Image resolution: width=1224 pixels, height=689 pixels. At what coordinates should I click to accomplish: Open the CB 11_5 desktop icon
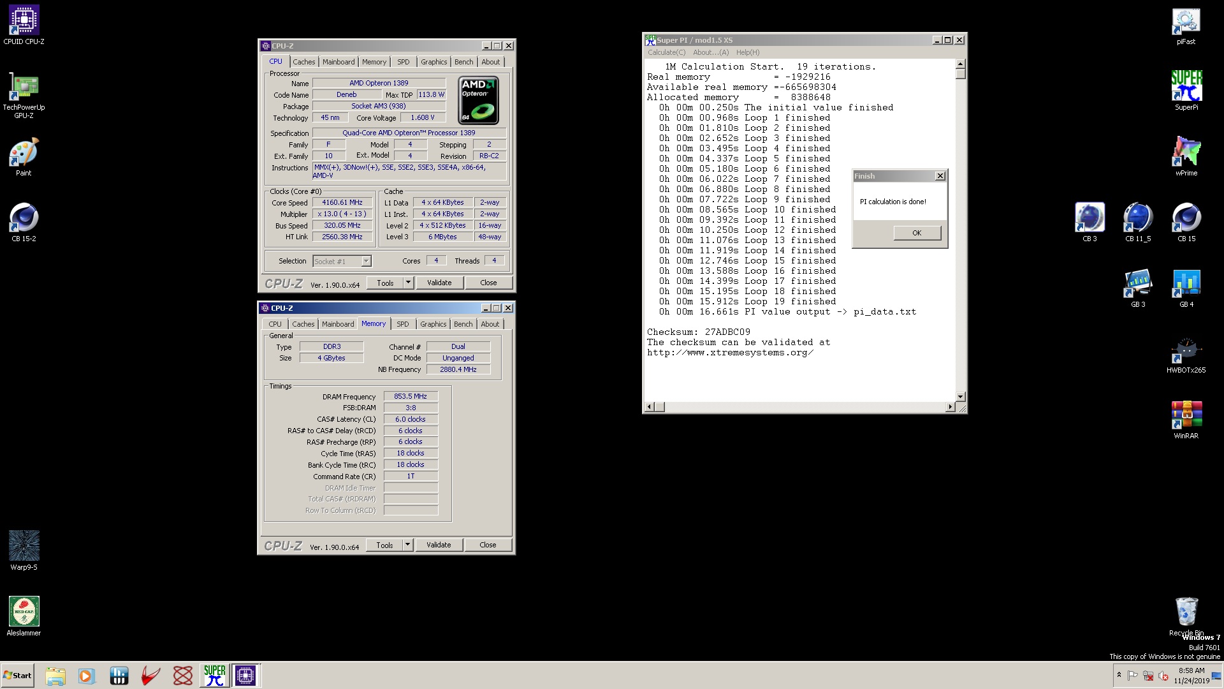(x=1138, y=223)
